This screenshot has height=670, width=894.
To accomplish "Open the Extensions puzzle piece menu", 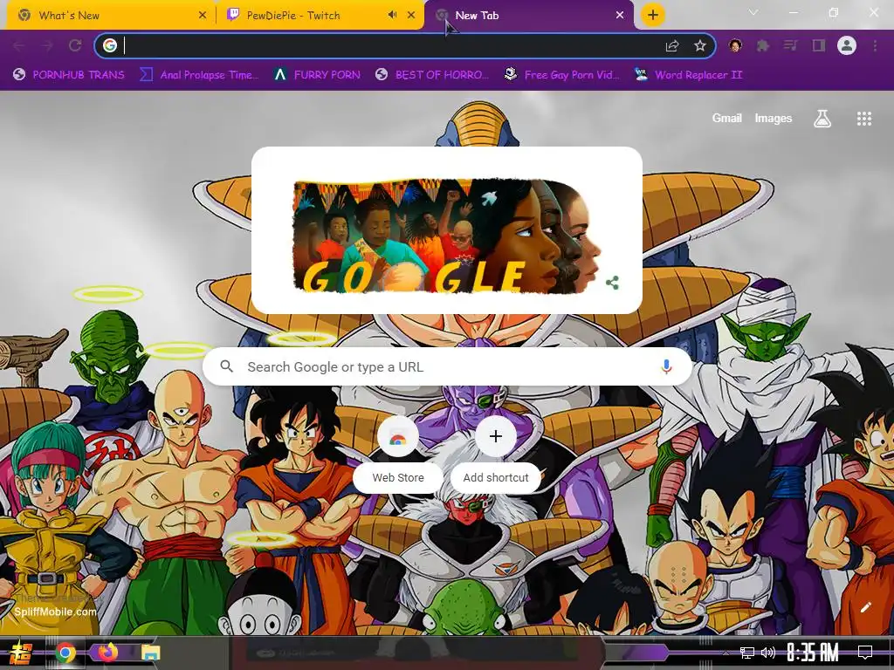I will click(763, 45).
